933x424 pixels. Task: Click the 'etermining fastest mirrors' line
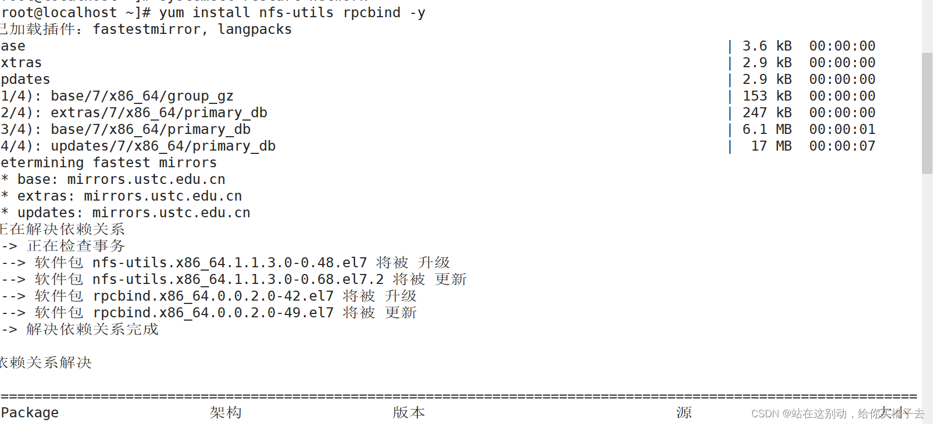click(x=109, y=163)
